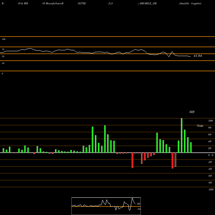Click the RSI axis label 50
The height and width of the screenshot is (215, 215).
pyautogui.click(x=3, y=56)
